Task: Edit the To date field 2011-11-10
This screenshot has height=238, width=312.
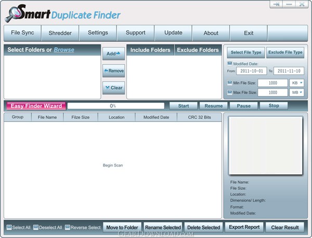Action: tap(289, 71)
